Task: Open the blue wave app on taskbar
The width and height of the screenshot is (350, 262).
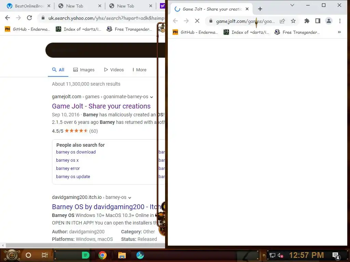Action: tap(140, 255)
